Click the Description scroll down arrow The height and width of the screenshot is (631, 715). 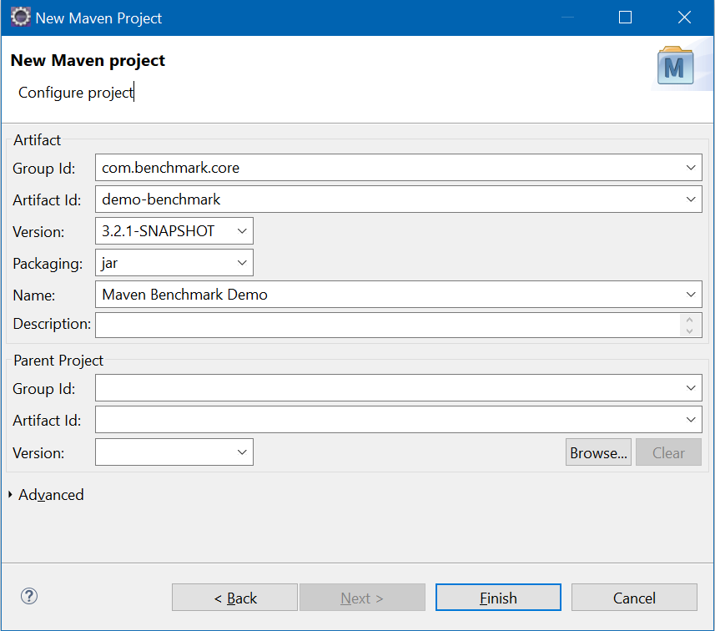coord(689,331)
